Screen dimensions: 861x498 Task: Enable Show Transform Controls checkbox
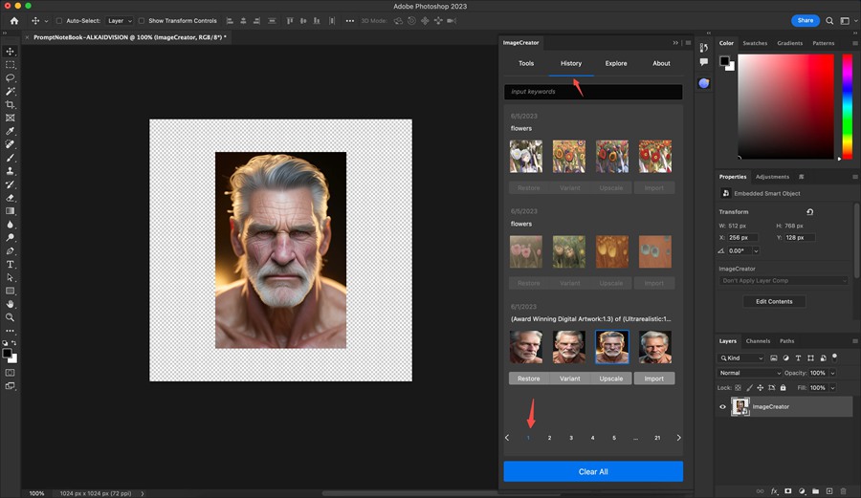(142, 21)
